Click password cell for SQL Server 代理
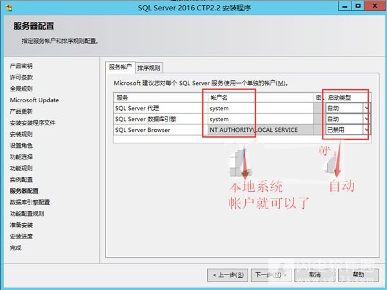The width and height of the screenshot is (387, 290). pos(319,108)
